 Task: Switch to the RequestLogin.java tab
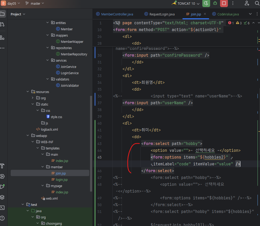159,14
